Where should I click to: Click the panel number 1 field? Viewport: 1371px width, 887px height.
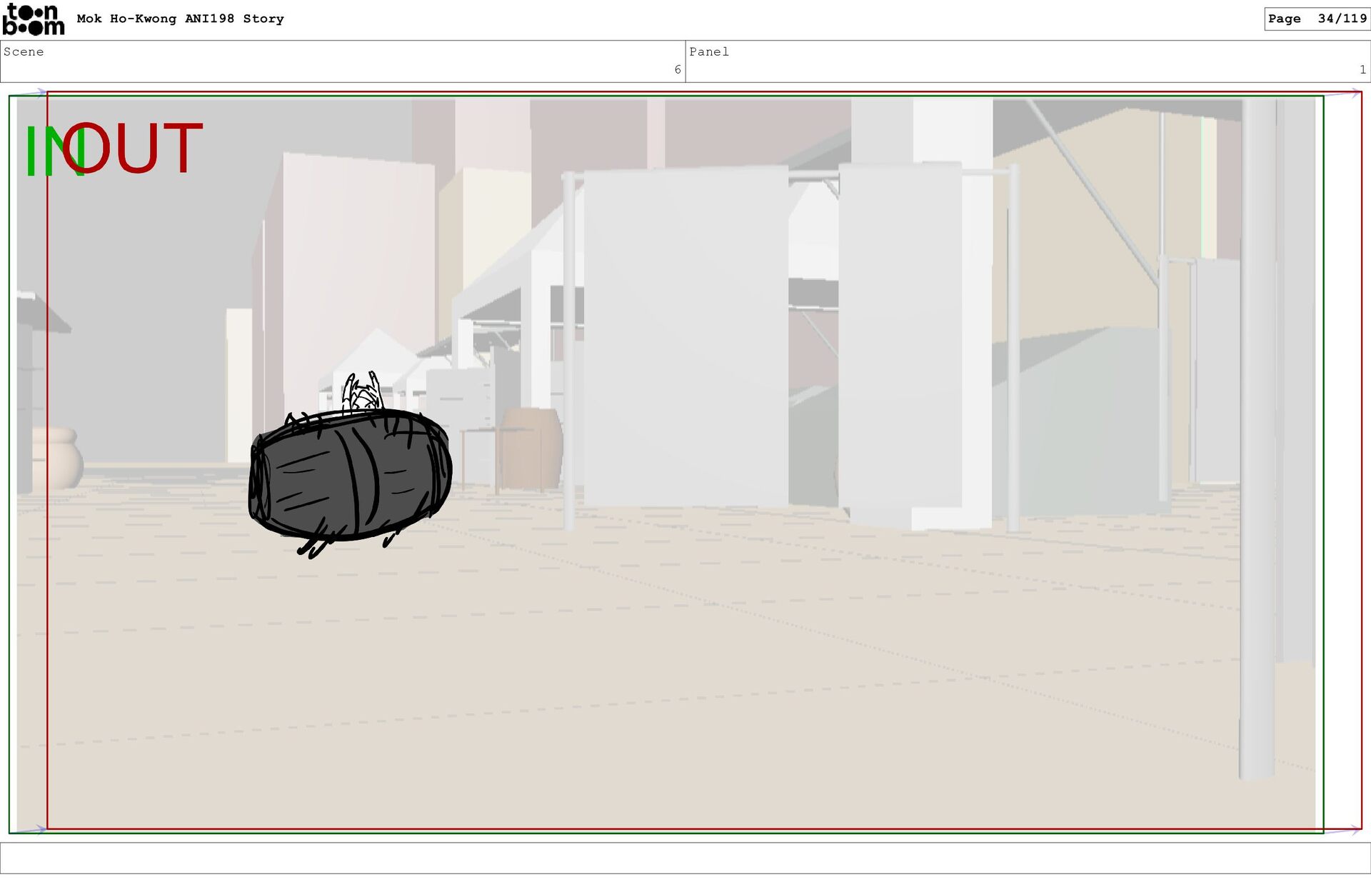click(1362, 70)
